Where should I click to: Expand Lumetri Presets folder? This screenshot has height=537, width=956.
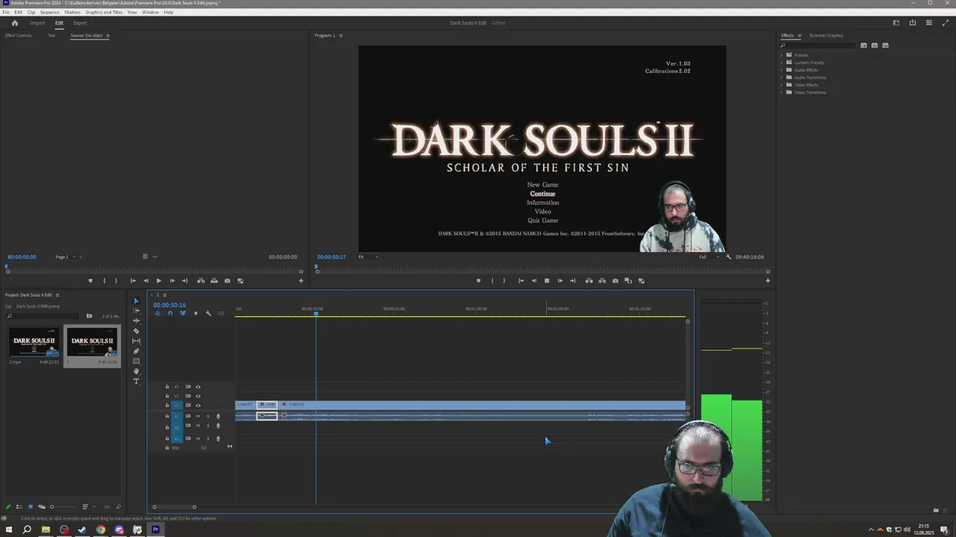click(782, 63)
